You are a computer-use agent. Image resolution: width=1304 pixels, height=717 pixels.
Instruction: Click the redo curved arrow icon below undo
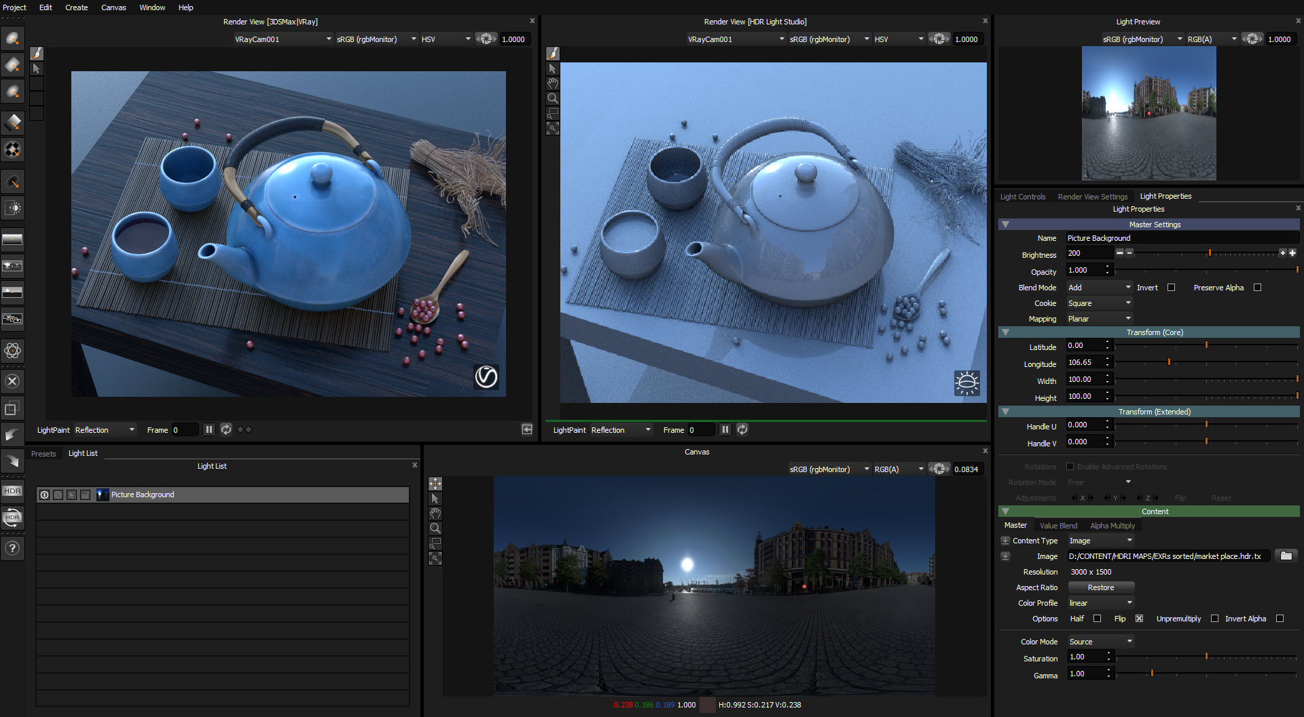(x=12, y=461)
